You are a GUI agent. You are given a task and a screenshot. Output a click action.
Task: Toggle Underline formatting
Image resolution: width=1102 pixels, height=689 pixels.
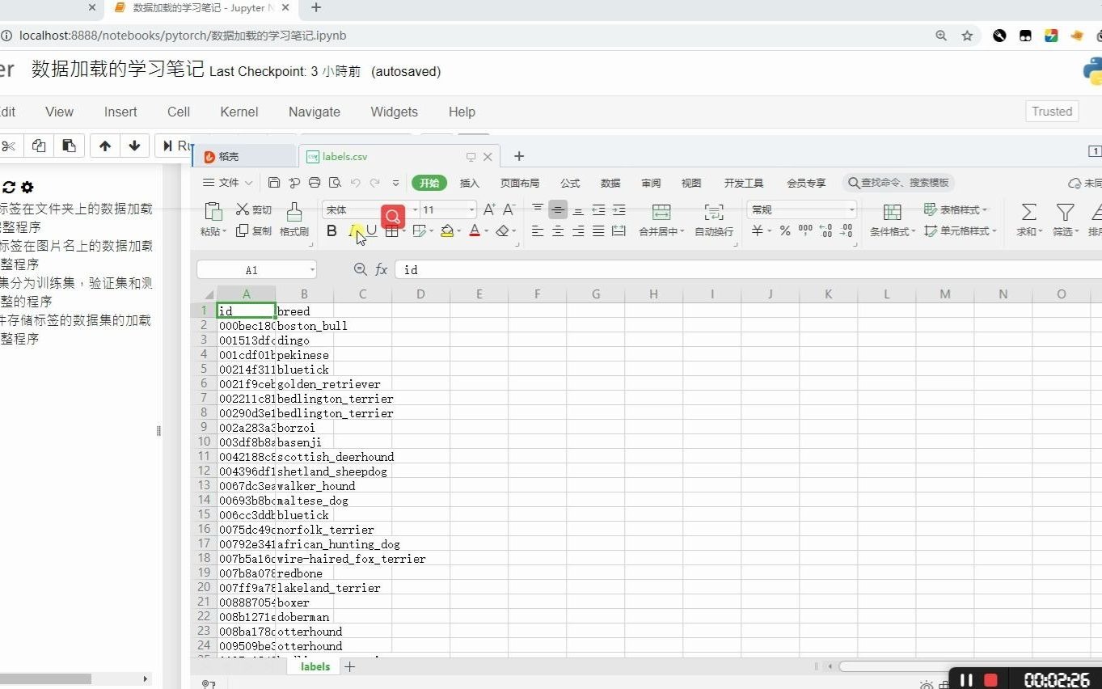pos(372,231)
